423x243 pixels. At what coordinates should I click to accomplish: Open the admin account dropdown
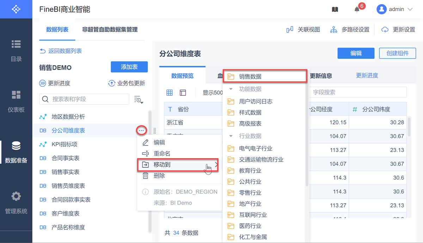pyautogui.click(x=395, y=10)
